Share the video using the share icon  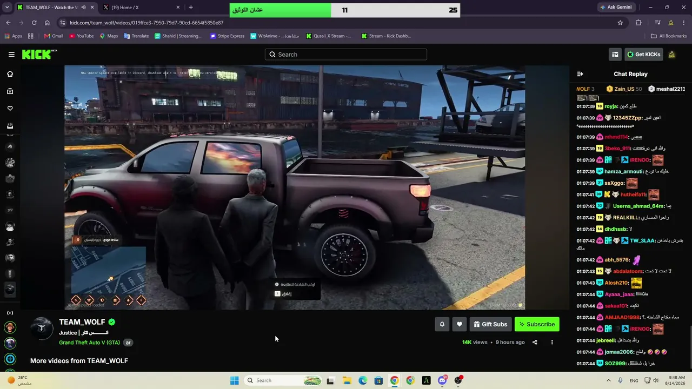point(535,342)
